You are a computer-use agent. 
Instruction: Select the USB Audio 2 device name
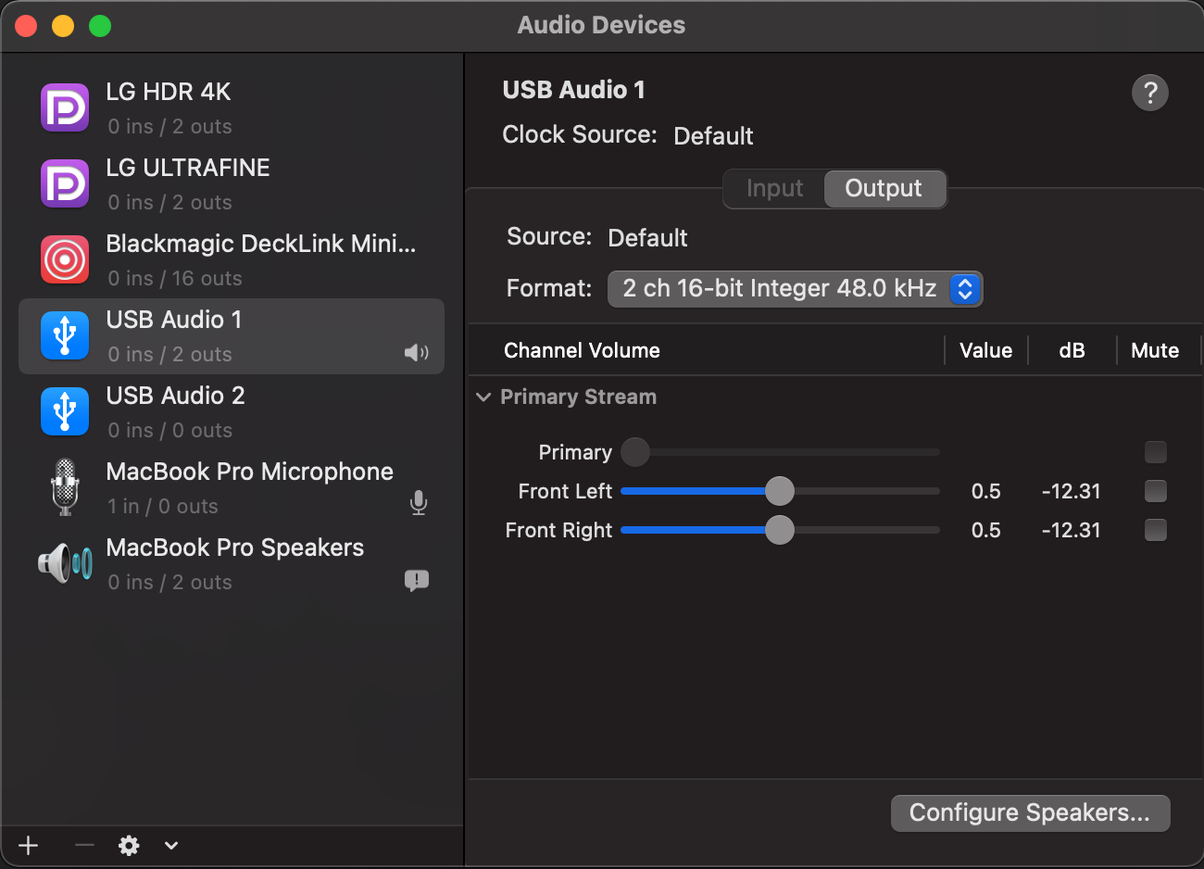coord(175,396)
